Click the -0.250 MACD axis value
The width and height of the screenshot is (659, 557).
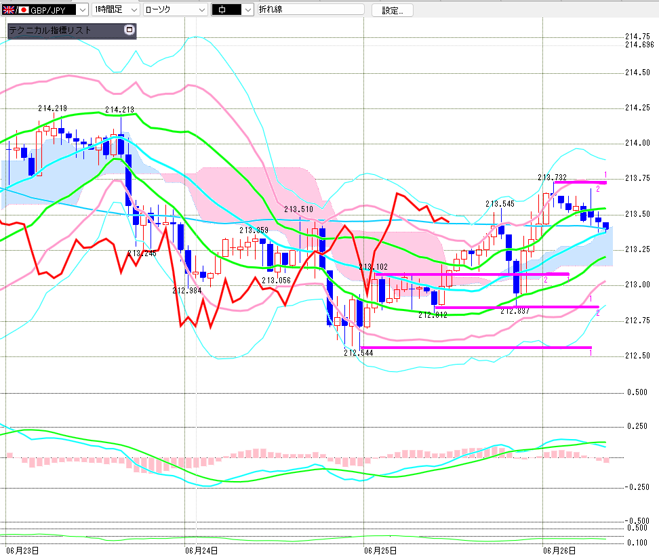tap(637, 487)
